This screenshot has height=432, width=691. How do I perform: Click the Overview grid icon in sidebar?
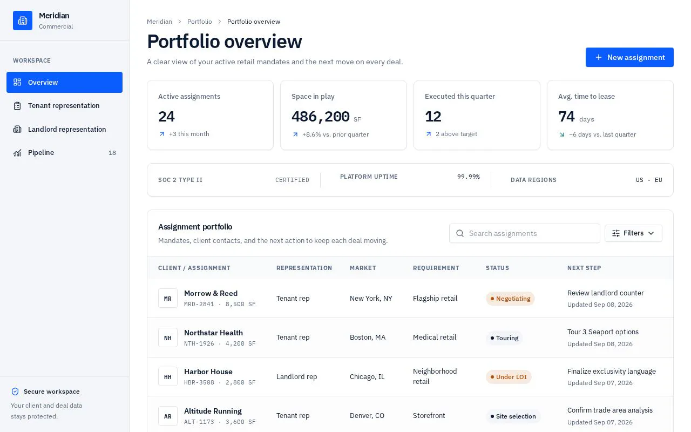tap(17, 82)
